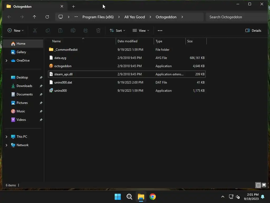Switch to large thumbnails view in status bar
The image size is (270, 203).
coord(264,185)
